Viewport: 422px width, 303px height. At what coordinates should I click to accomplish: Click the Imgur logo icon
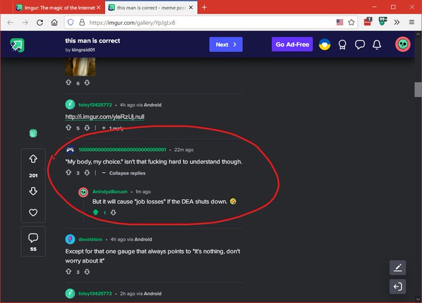click(x=17, y=45)
